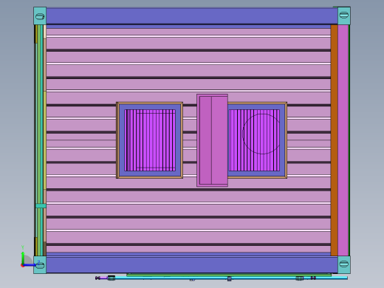Click the orange vertical post on right
384x288 pixels.
334,140
